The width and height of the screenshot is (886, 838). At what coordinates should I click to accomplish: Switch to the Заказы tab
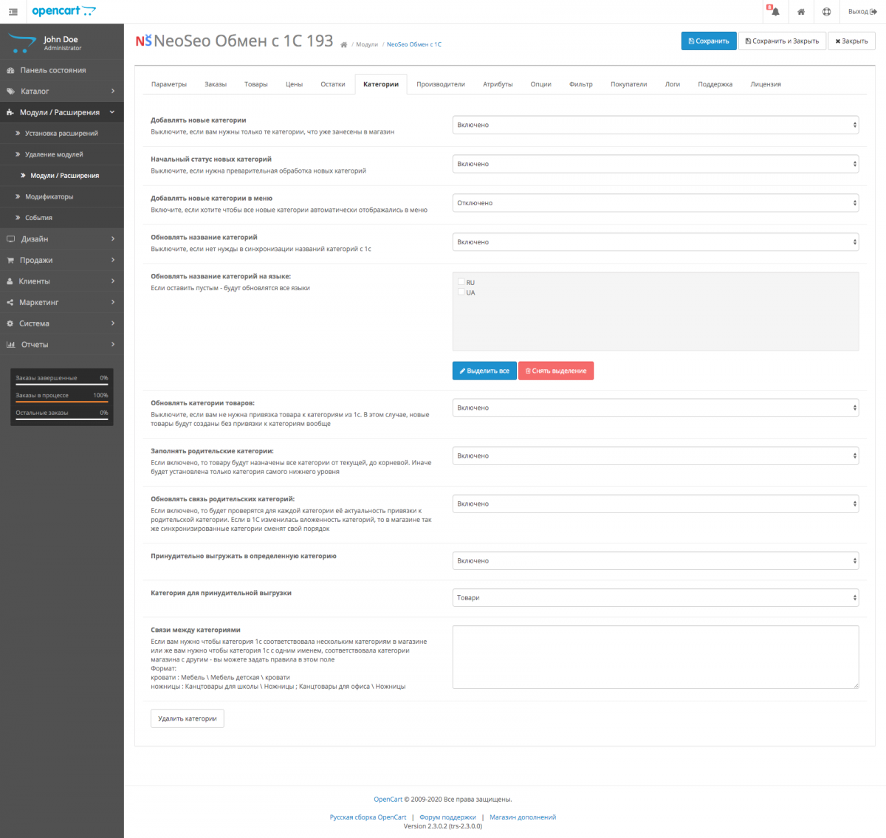[x=216, y=84]
